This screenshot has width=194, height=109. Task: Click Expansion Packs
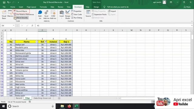tap(99, 15)
